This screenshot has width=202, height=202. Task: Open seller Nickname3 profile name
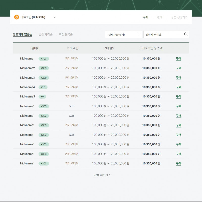click(27, 78)
